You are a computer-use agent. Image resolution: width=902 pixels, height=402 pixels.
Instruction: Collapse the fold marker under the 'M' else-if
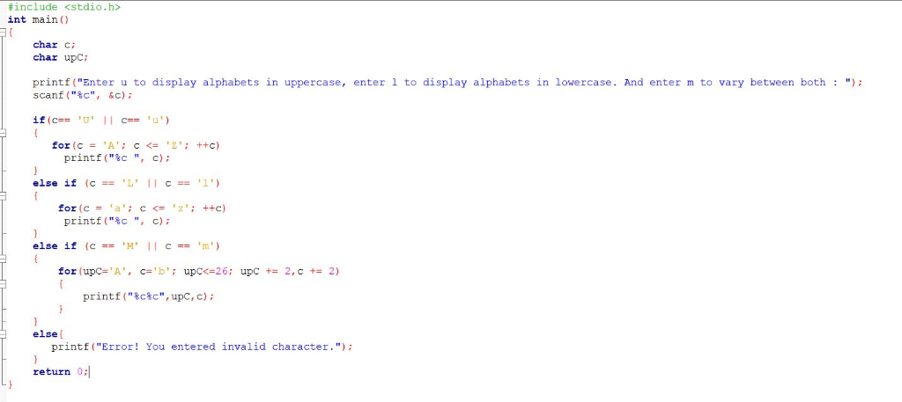tap(3, 259)
